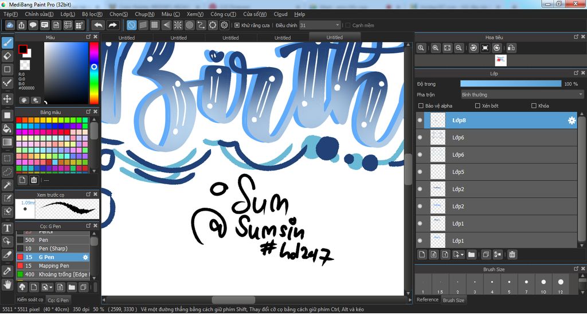Switch to the Kiểm soát cọ tab
The height and width of the screenshot is (315, 587).
30,300
